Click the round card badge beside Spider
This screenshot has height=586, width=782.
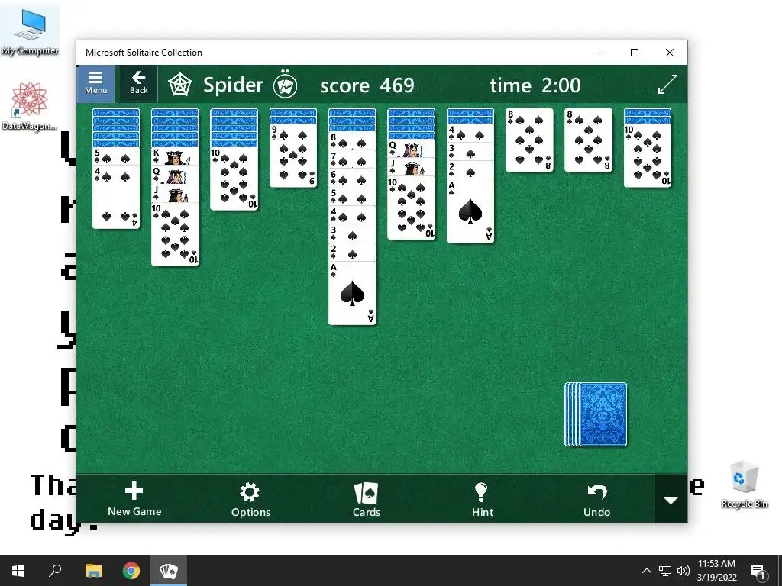tap(286, 85)
